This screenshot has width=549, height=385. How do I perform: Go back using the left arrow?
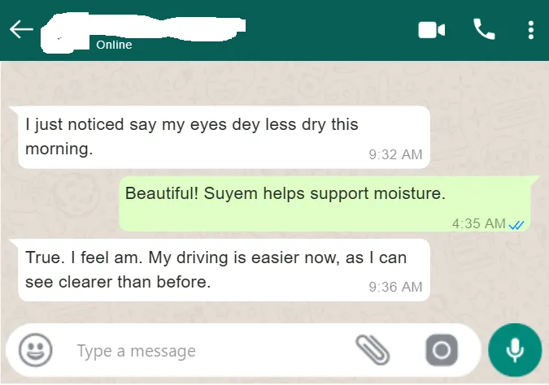coord(21,29)
